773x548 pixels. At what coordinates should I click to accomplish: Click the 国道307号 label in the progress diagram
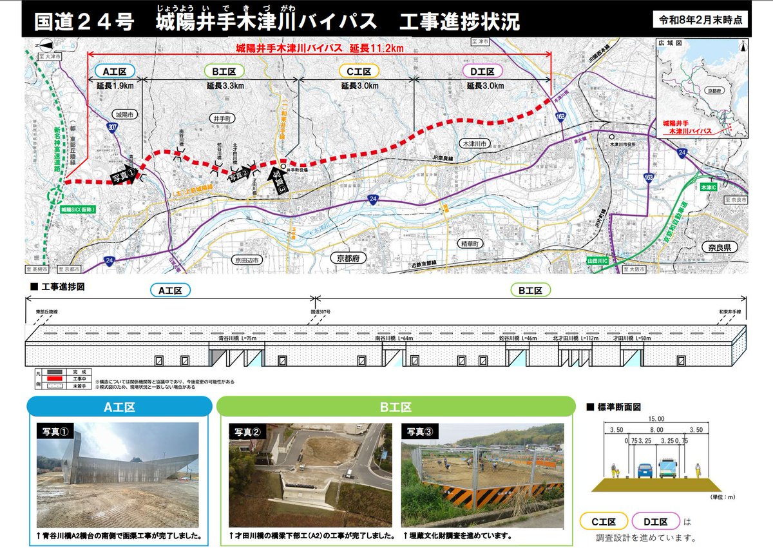(320, 311)
